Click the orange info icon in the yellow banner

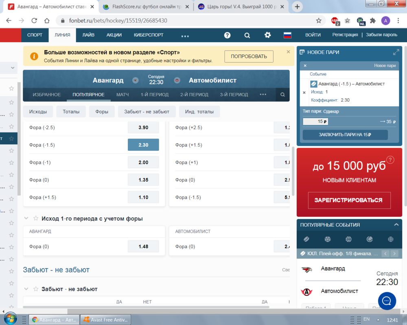click(34, 56)
